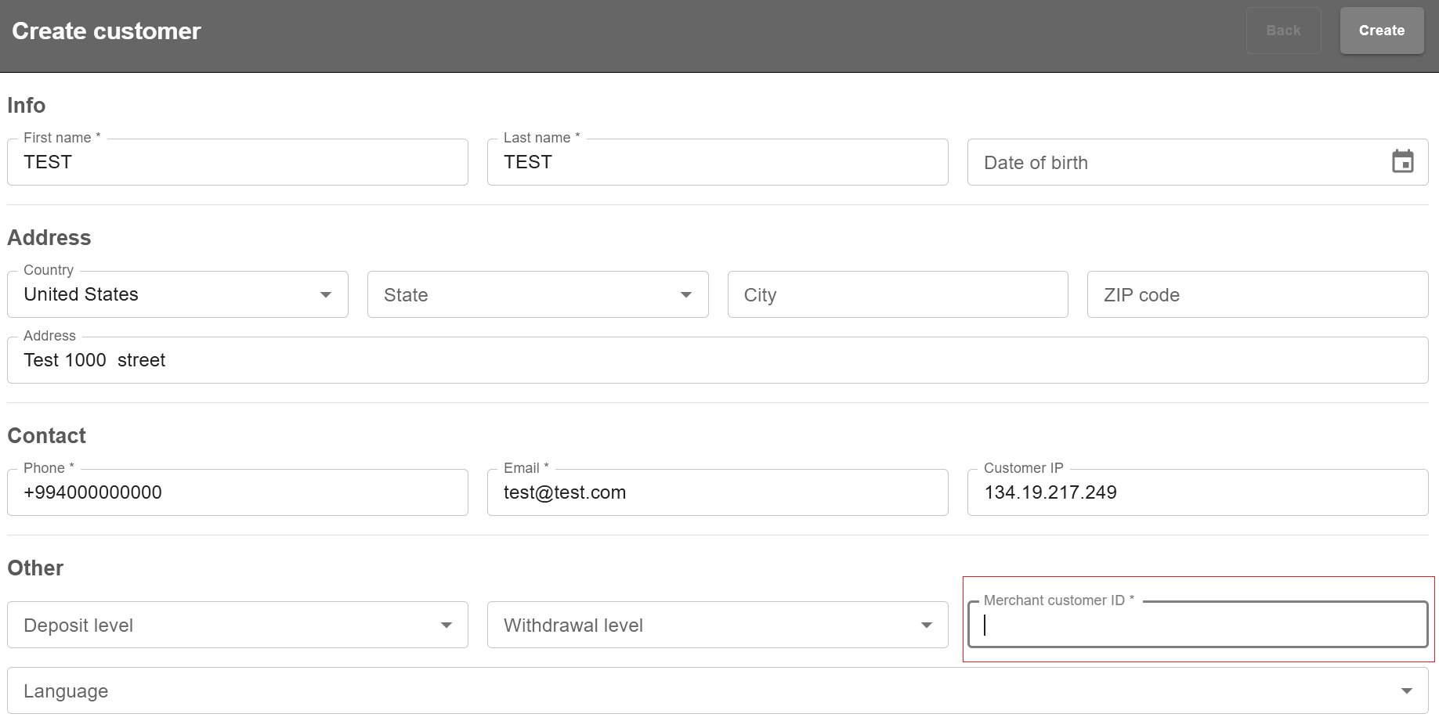The image size is (1439, 721).
Task: Click the Country dropdown arrow icon
Action: tap(326, 294)
